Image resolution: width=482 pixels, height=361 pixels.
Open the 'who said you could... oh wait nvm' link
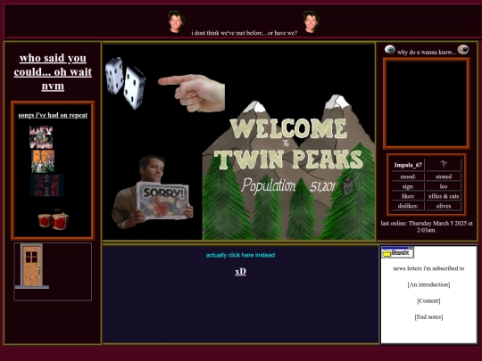(x=53, y=72)
